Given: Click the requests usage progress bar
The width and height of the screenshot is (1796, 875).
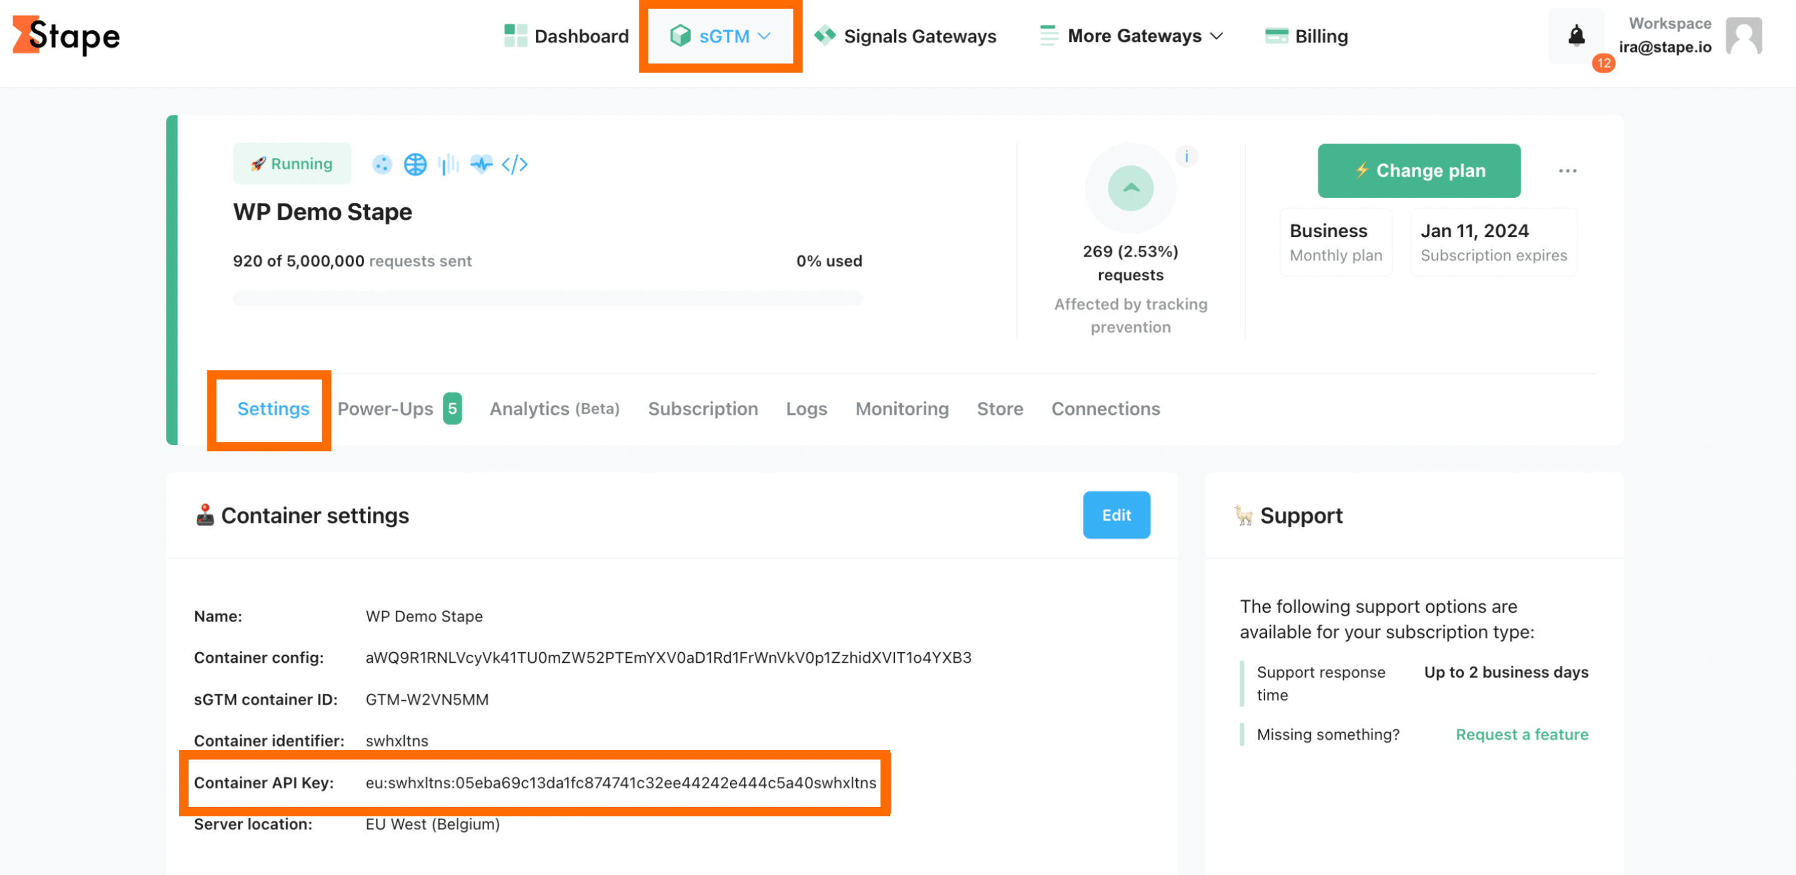Looking at the screenshot, I should coord(547,299).
